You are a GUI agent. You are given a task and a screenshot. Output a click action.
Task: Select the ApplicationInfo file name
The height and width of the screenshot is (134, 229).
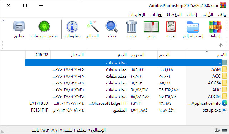[x=204, y=103]
